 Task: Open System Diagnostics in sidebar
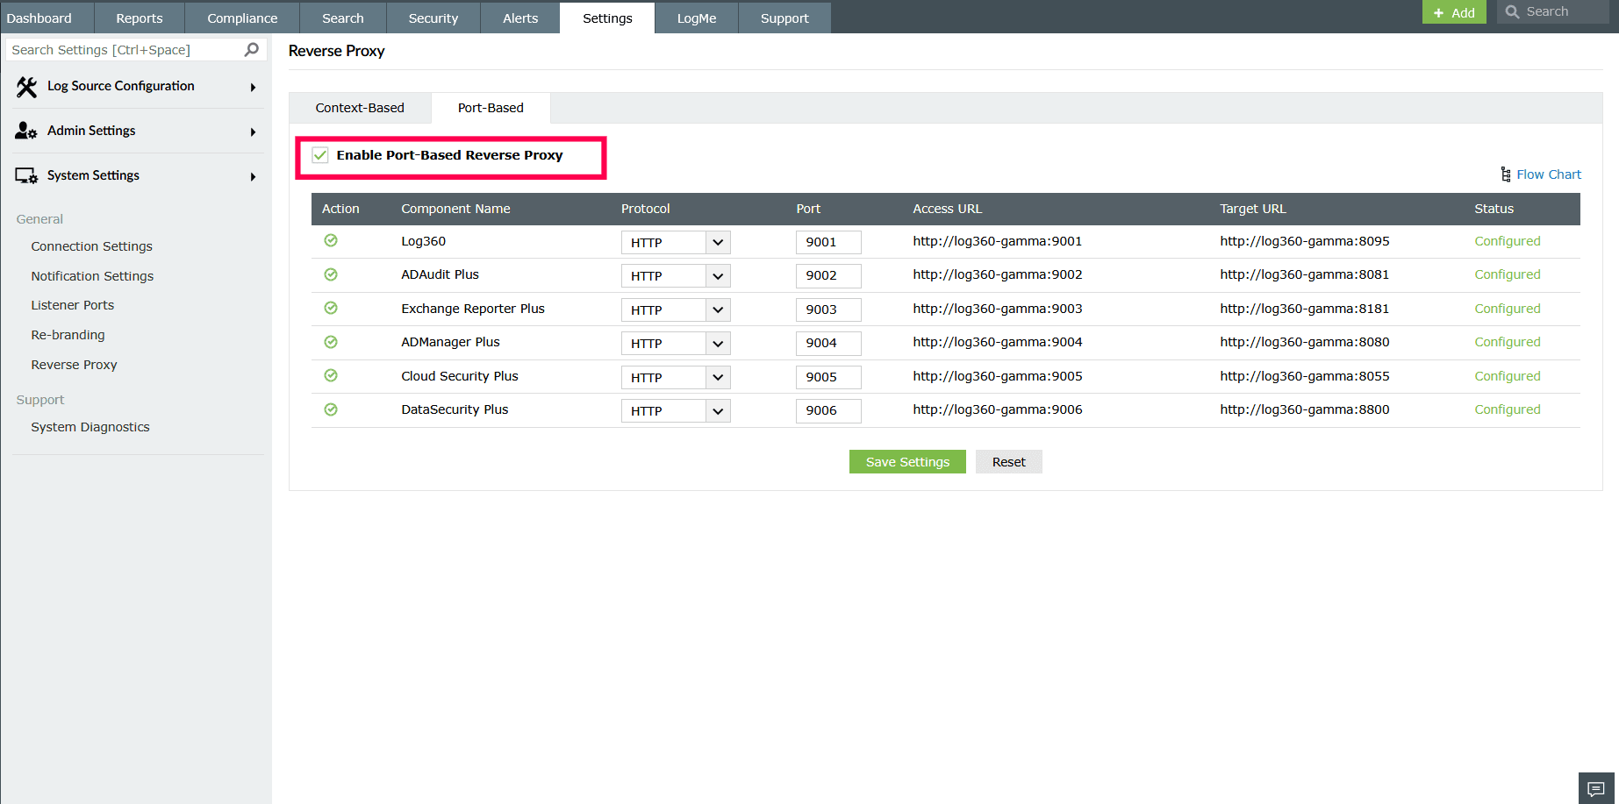tap(90, 427)
